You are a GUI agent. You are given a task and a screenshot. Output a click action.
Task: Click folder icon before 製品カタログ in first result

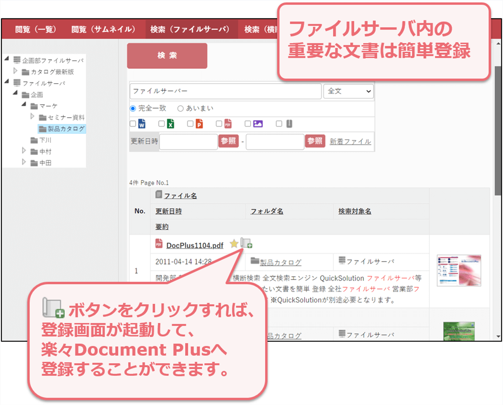click(x=255, y=260)
